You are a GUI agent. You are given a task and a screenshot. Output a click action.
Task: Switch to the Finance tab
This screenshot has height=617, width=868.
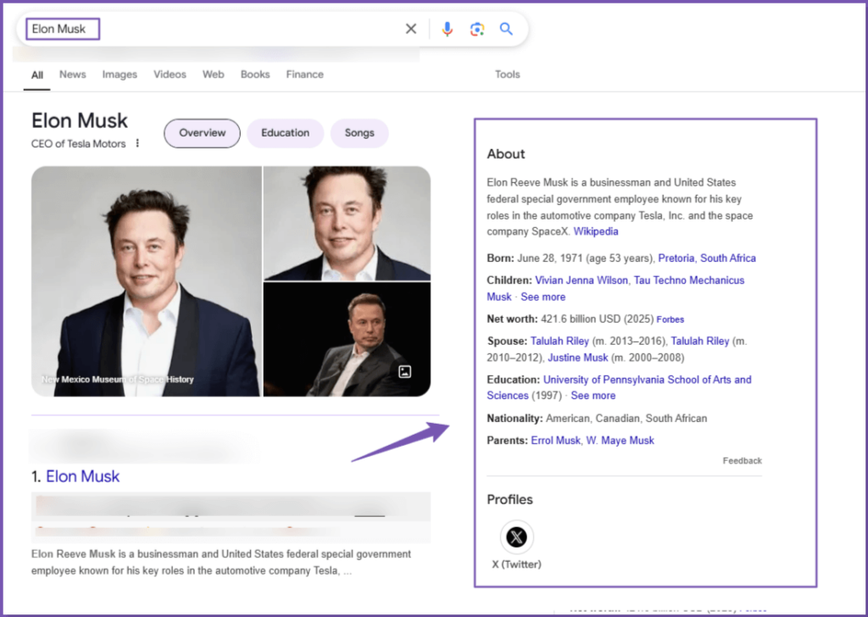click(304, 75)
